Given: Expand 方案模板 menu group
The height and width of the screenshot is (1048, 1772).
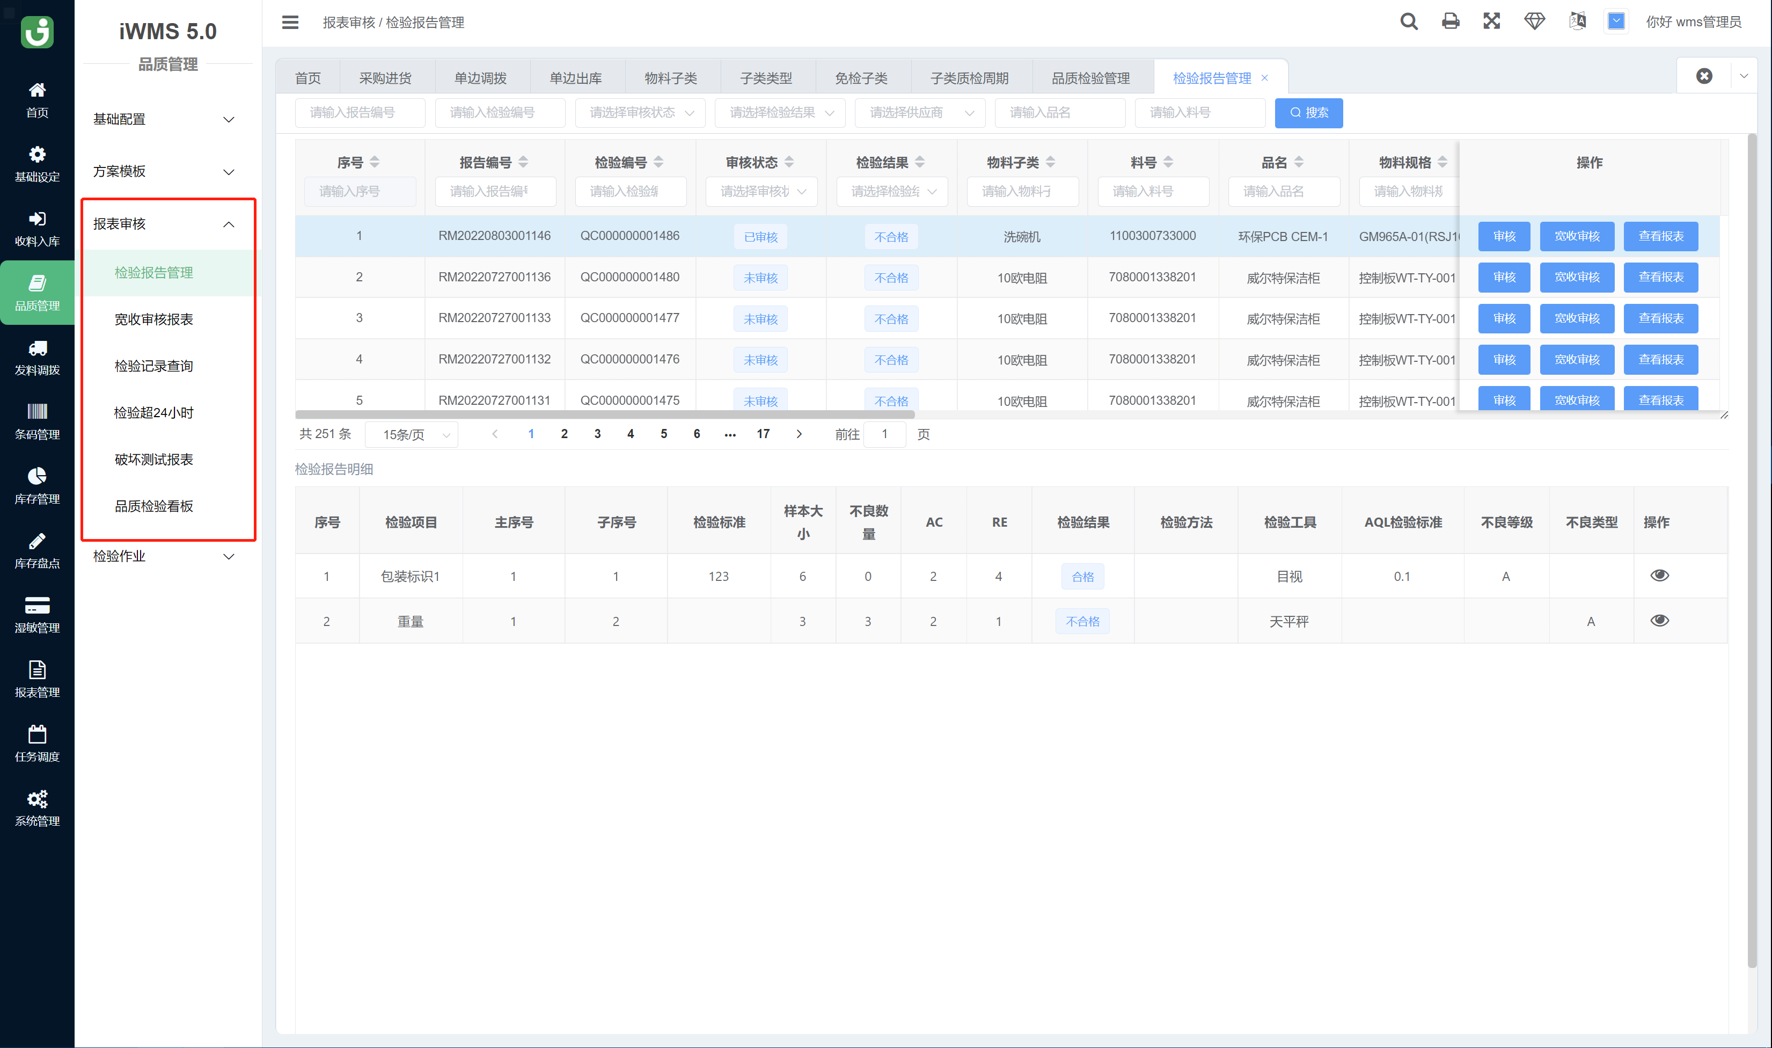Looking at the screenshot, I should 167,171.
